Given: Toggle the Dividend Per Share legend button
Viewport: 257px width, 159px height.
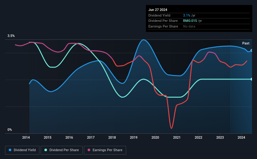Looking at the screenshot, I should pyautogui.click(x=62, y=150).
